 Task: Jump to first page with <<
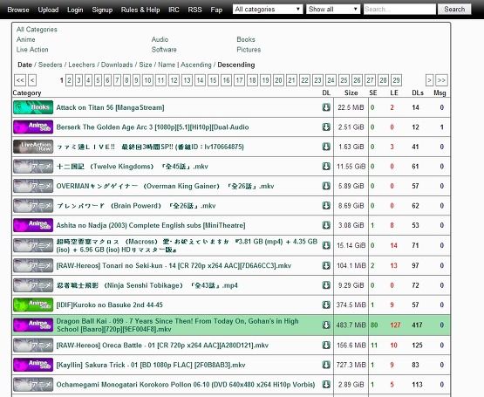[x=20, y=80]
